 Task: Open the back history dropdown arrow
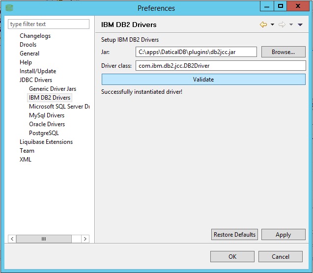pyautogui.click(x=272, y=25)
